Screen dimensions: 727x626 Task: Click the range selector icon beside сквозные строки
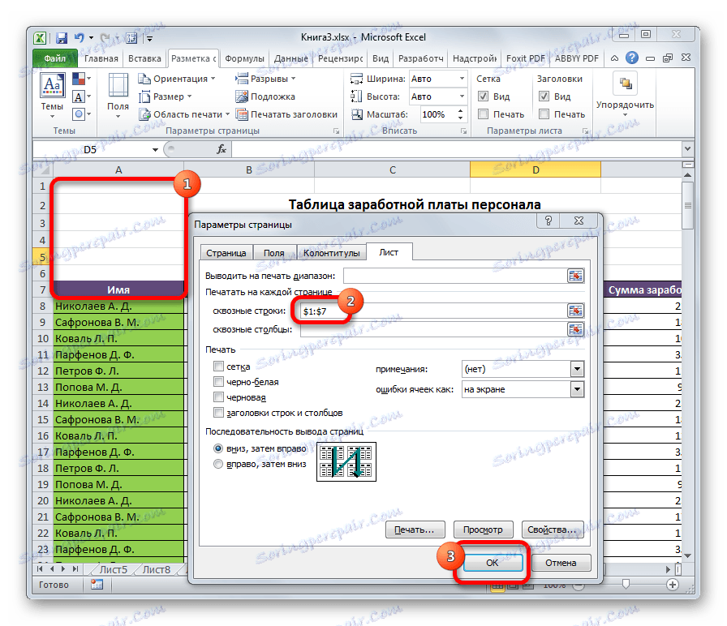coord(576,310)
